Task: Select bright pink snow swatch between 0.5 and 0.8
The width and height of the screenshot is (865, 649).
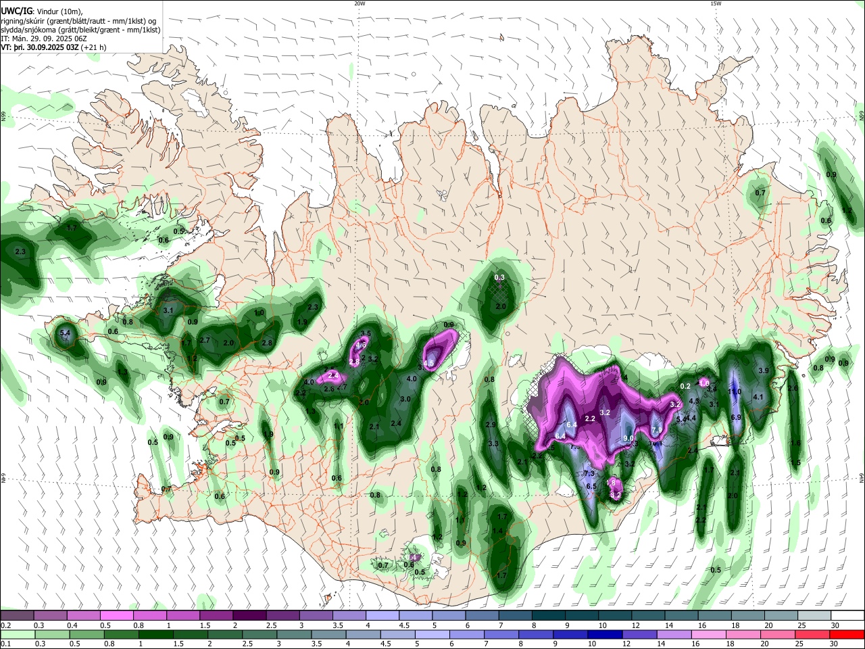Action: click(116, 615)
